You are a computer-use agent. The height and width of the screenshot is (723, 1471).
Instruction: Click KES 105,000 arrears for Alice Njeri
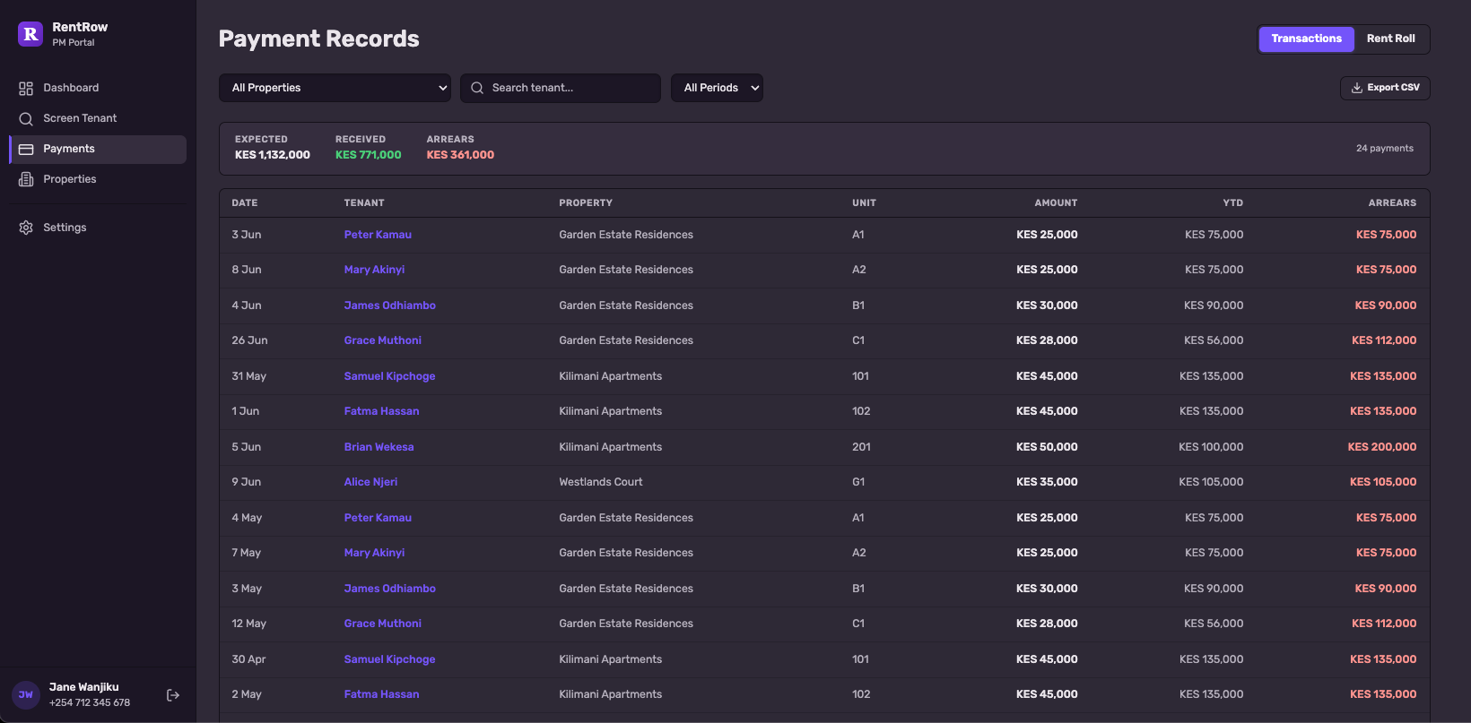[x=1383, y=482]
